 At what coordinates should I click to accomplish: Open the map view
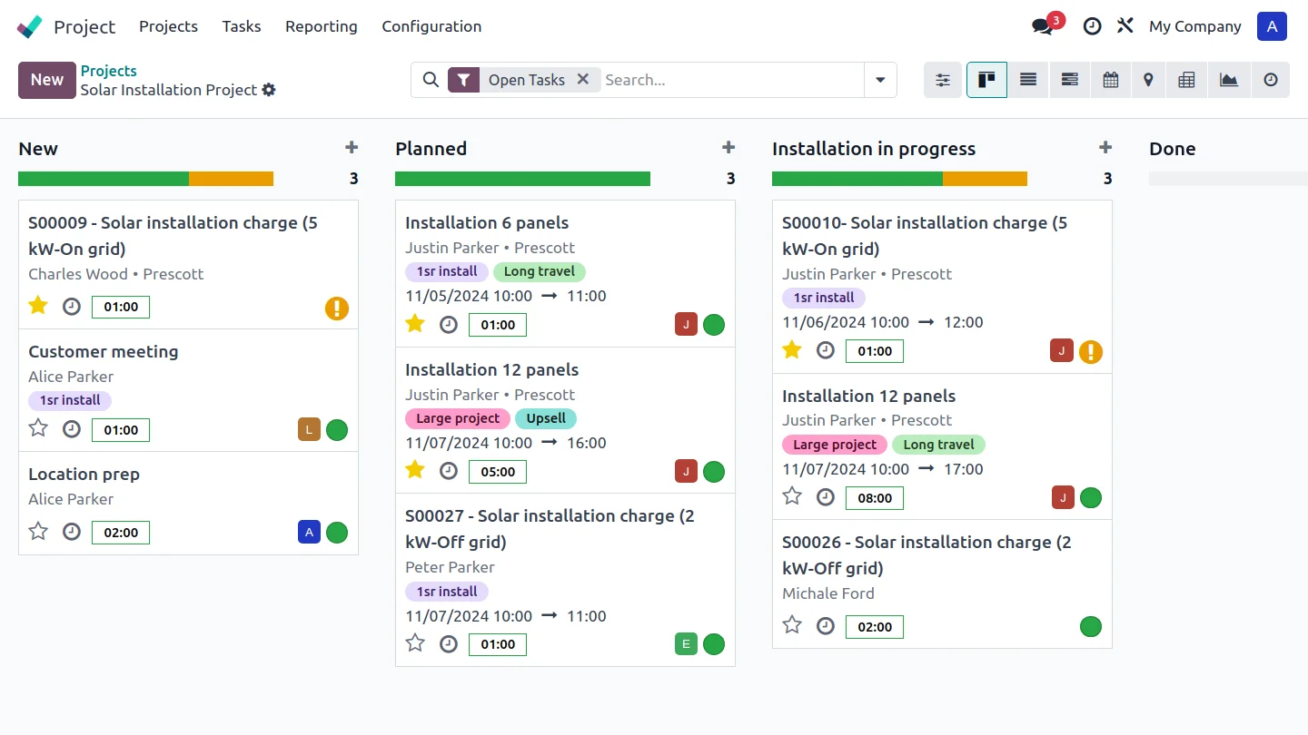(1148, 80)
